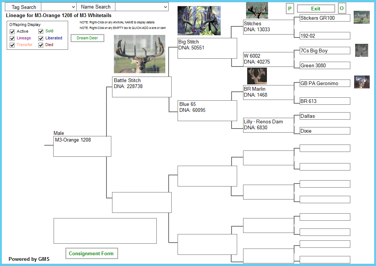
Task: Toggle the Died checkbox
Action: (x=41, y=45)
